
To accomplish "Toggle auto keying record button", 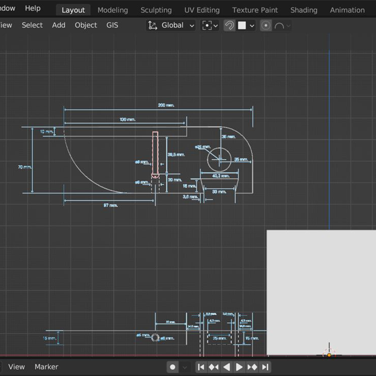I will coord(173,367).
